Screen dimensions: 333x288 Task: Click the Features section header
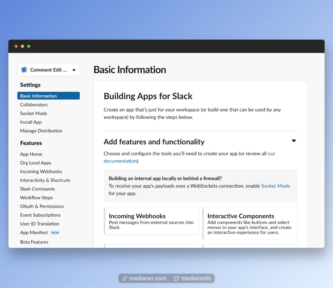click(31, 143)
